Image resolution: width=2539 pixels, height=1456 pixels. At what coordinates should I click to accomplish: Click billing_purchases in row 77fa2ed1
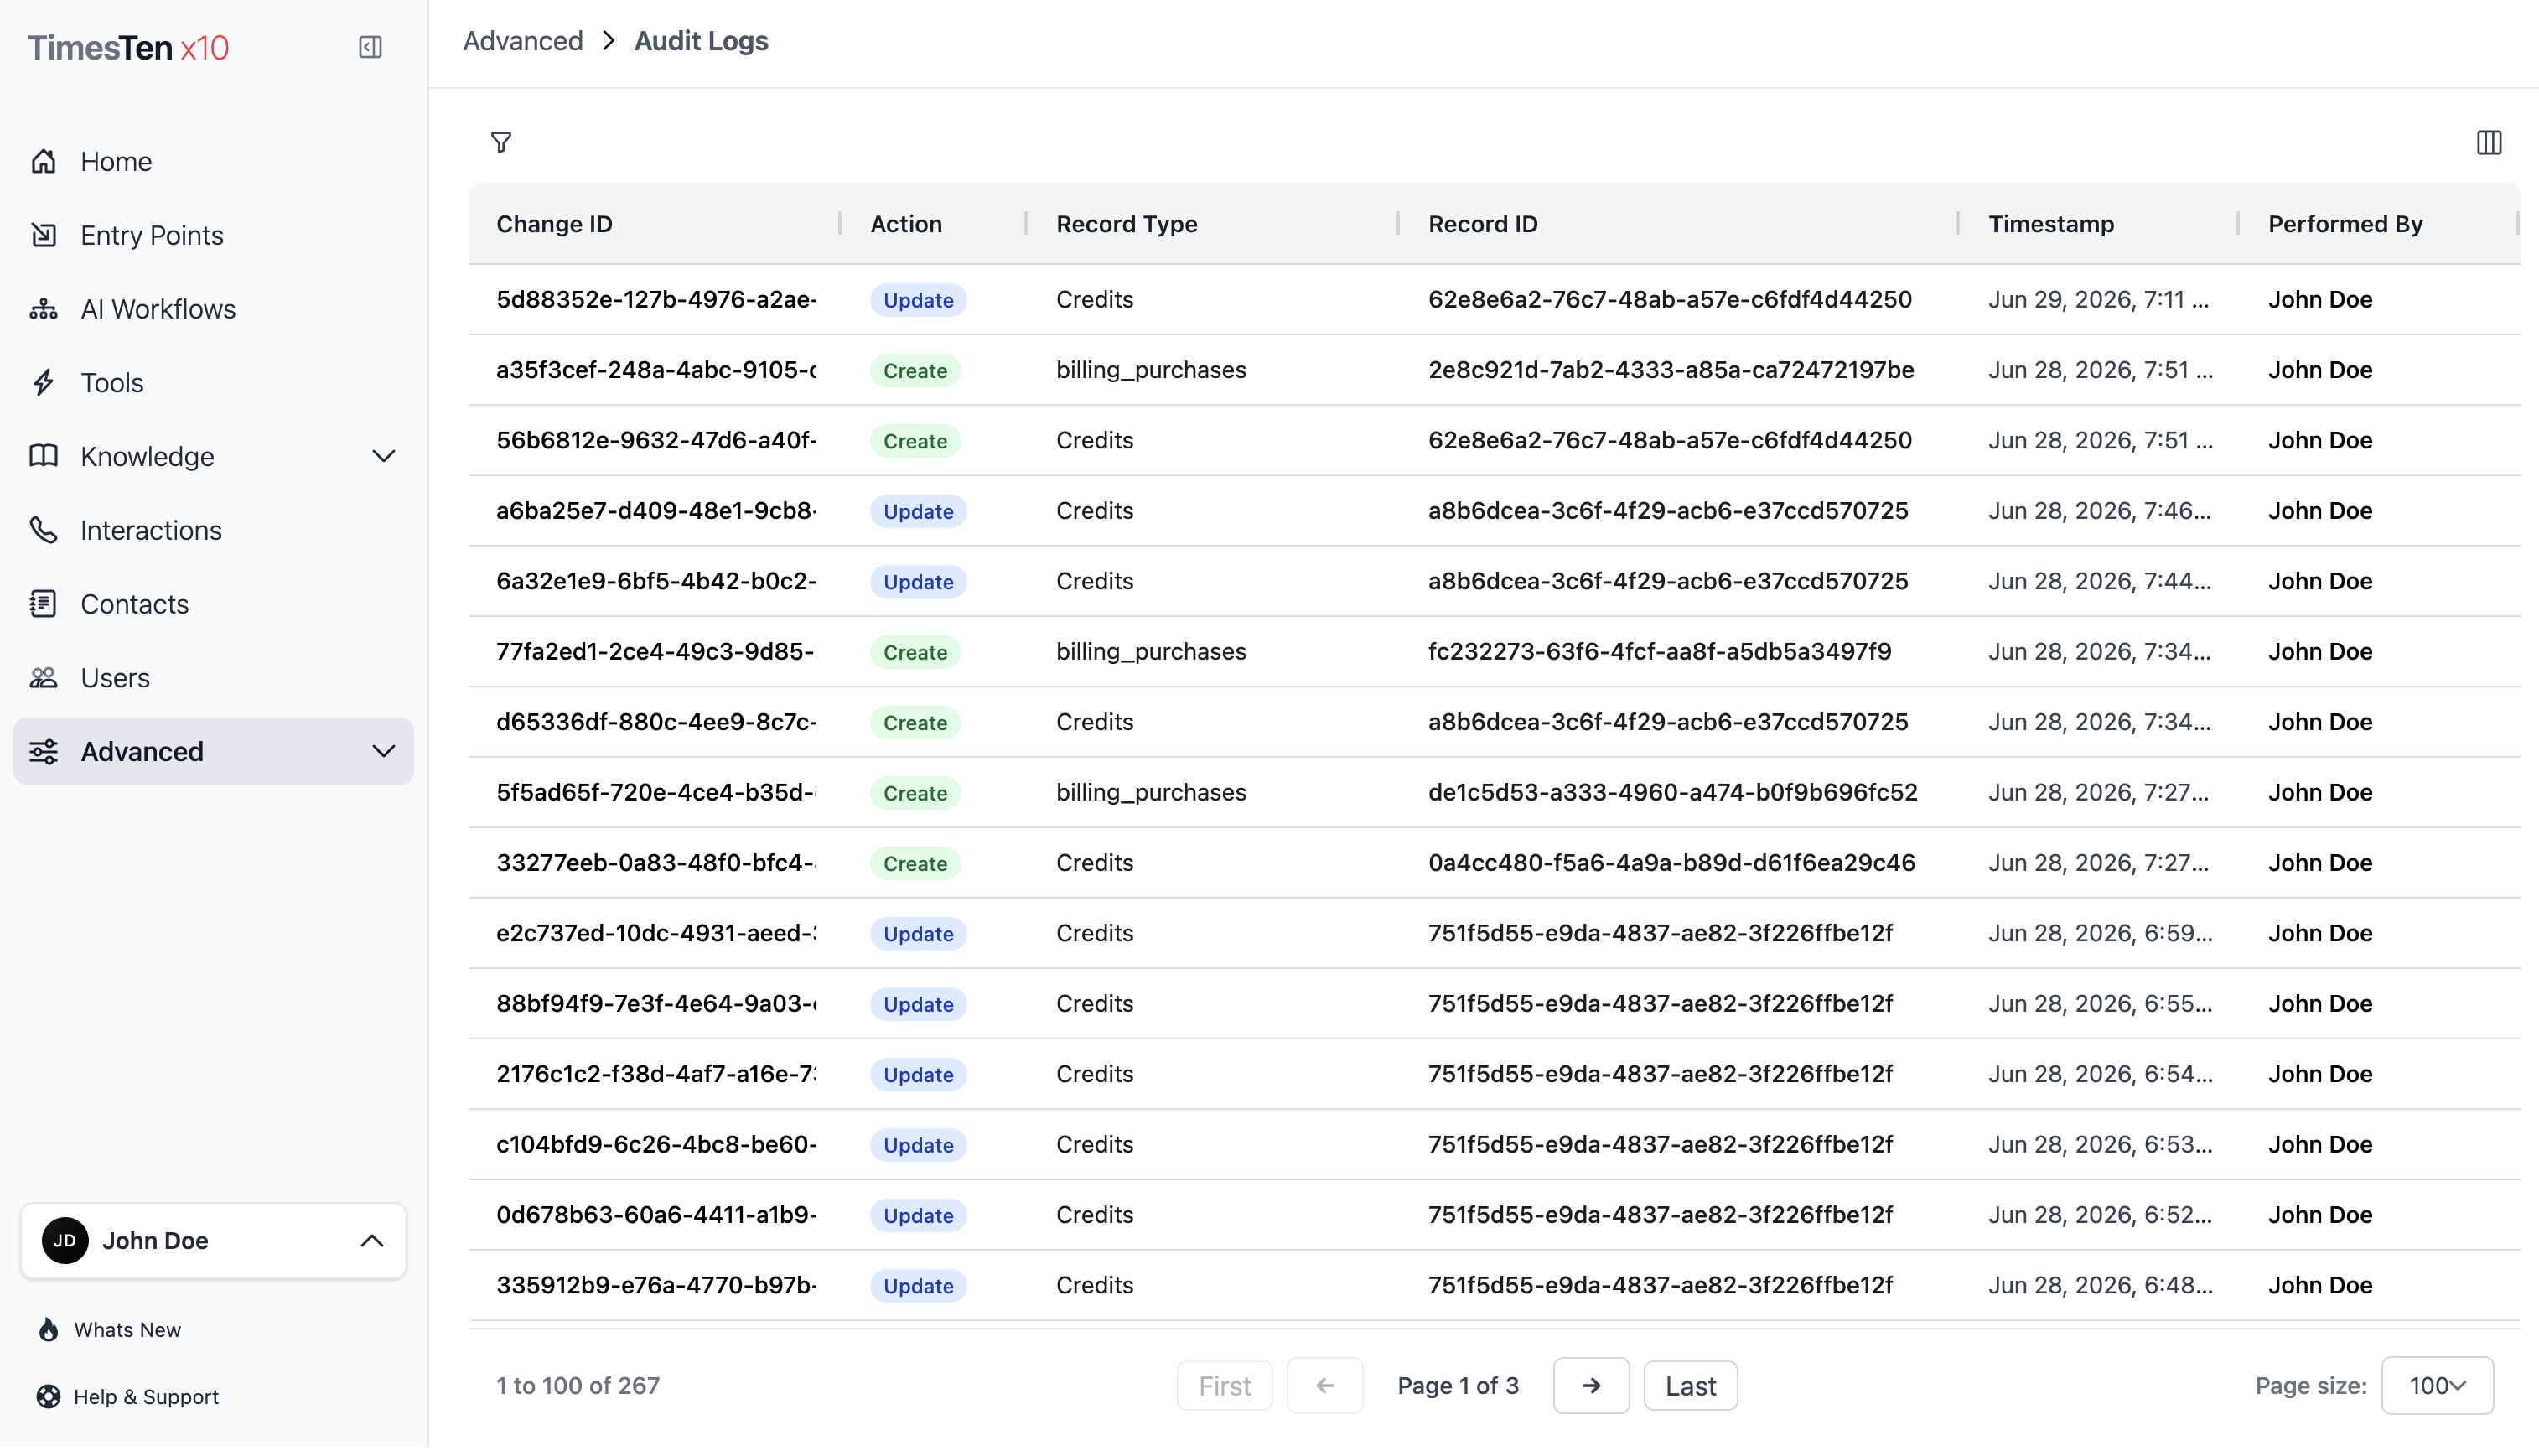pyautogui.click(x=1151, y=652)
